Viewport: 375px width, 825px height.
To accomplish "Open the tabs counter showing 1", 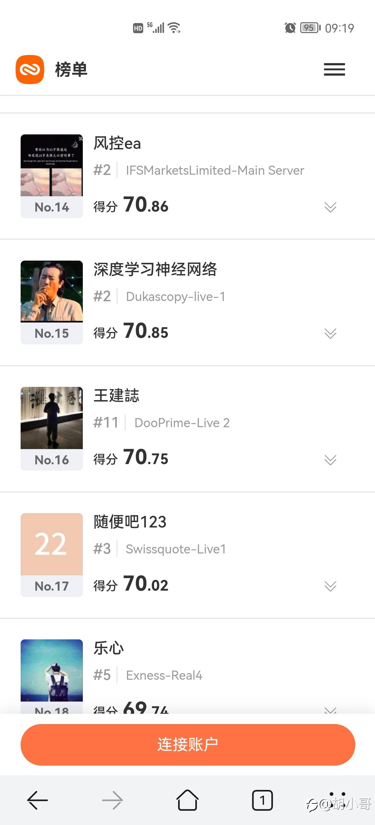I will point(262,800).
